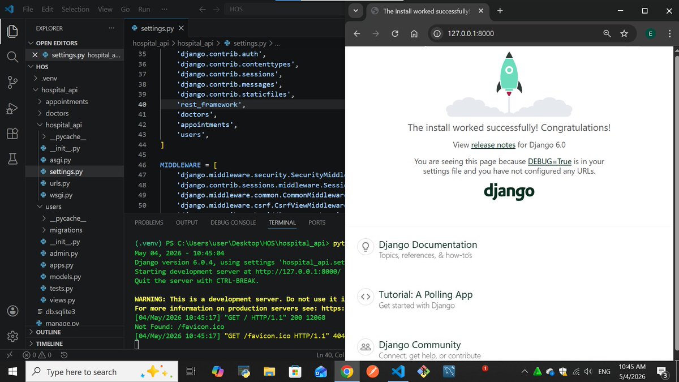Expand the TIMELINE section
This screenshot has height=382, width=679.
click(x=49, y=344)
